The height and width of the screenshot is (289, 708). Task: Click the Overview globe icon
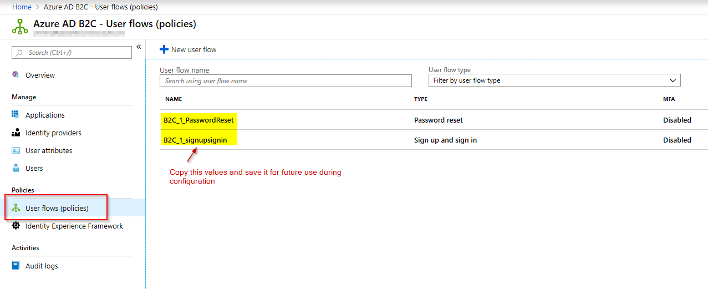[x=16, y=75]
